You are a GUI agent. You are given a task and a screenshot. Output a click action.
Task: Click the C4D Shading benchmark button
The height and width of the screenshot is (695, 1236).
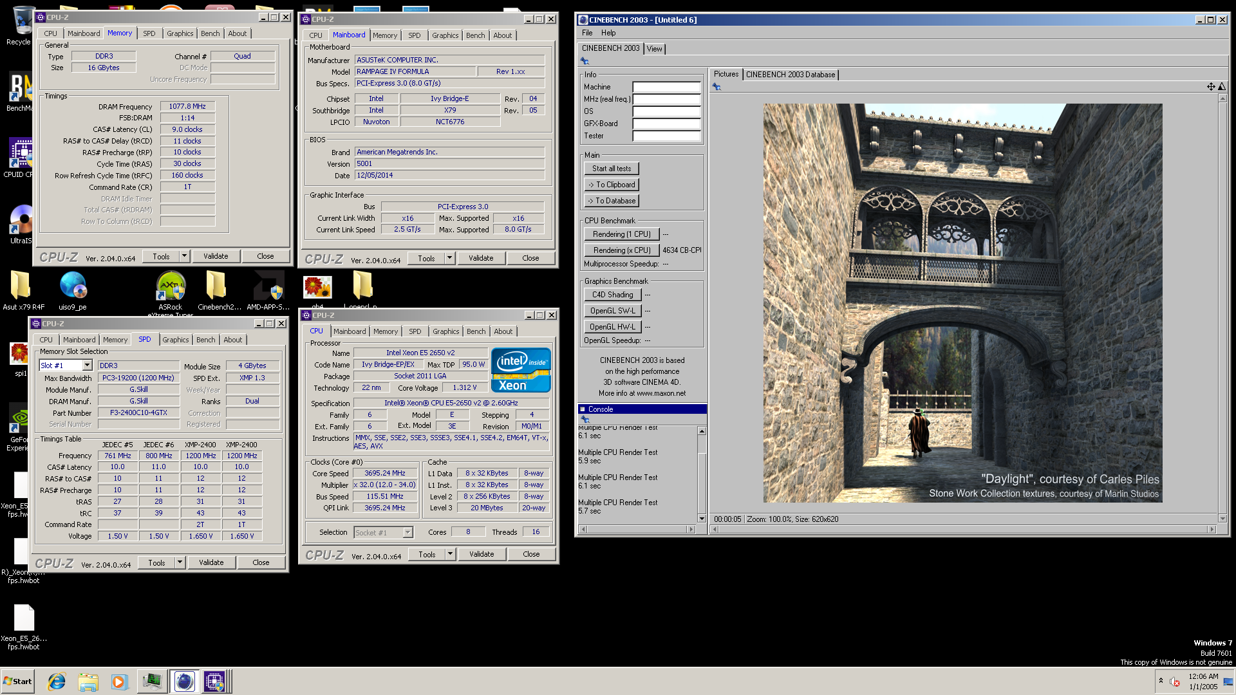(x=612, y=295)
